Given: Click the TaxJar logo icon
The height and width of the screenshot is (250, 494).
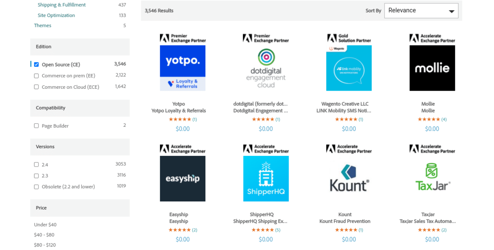Looking at the screenshot, I should pyautogui.click(x=432, y=178).
